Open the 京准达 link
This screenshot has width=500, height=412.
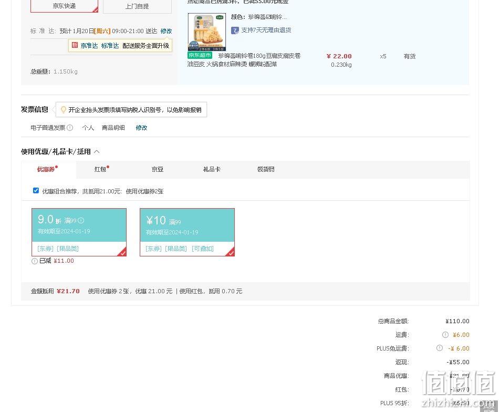click(x=89, y=46)
